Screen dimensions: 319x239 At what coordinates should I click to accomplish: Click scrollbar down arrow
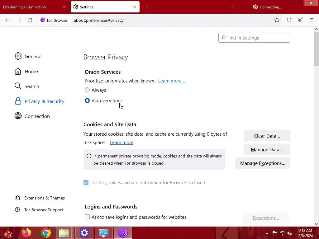click(x=316, y=224)
